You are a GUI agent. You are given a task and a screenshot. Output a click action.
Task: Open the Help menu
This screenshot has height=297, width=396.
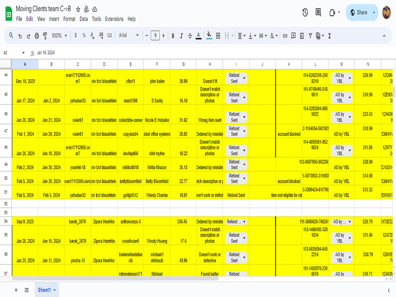(131, 19)
